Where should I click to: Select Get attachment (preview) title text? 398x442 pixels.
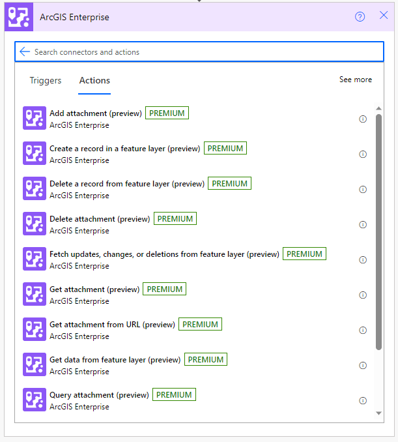(x=94, y=289)
